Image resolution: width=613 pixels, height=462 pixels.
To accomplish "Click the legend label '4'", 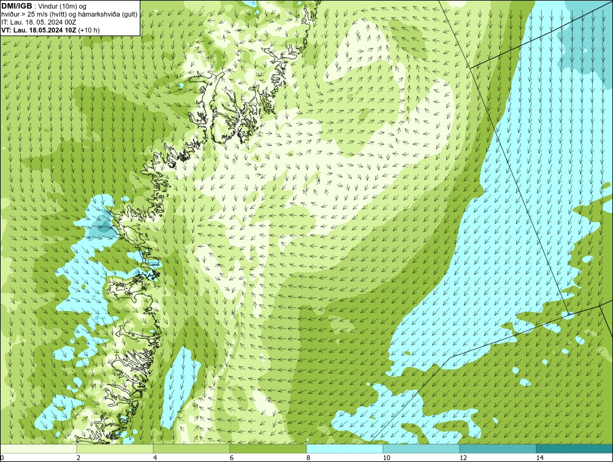I will (155, 458).
